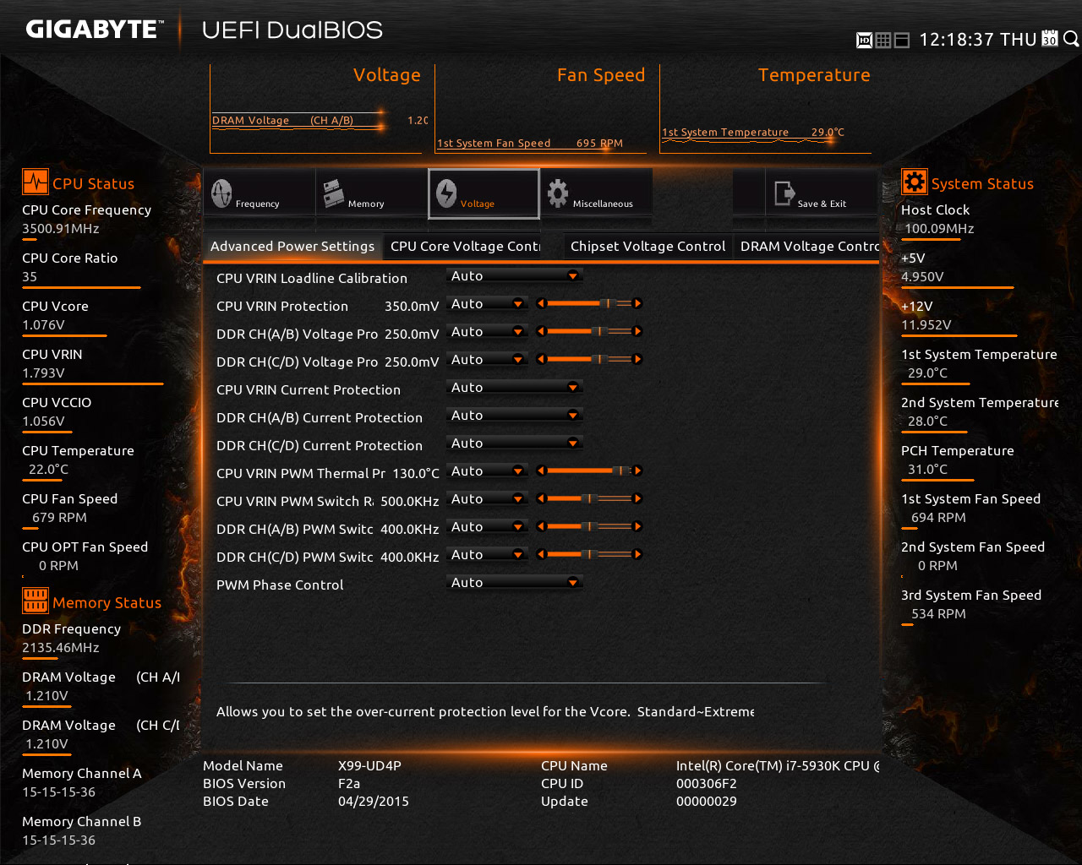Click the Fan Speed graph panel heading
This screenshot has height=865, width=1082.
click(601, 74)
